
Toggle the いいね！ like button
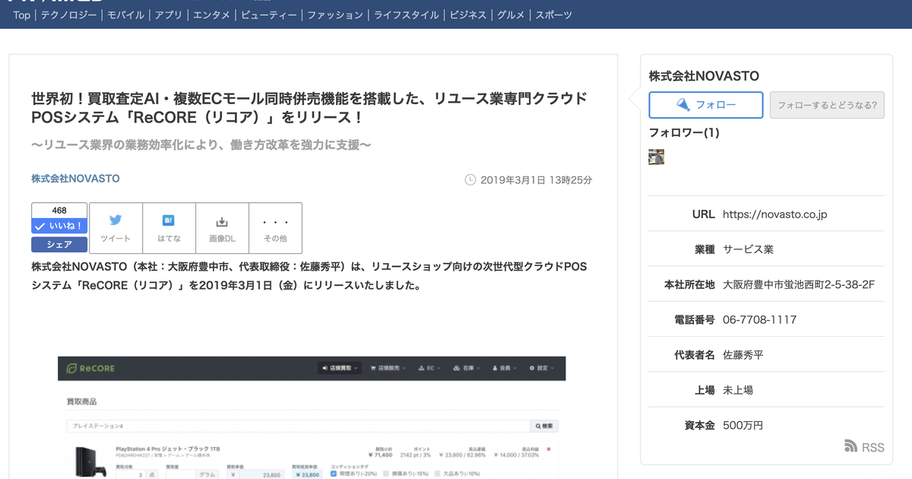point(59,227)
